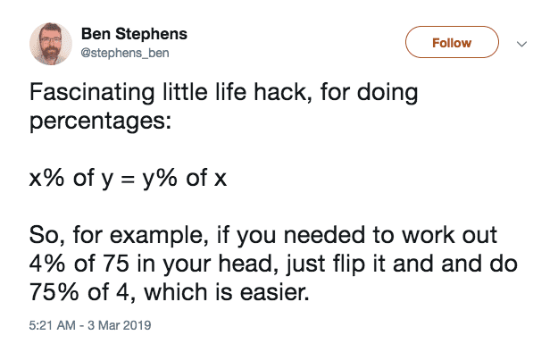The image size is (558, 344).
Task: Open the Ben Stephens display name link
Action: point(134,34)
